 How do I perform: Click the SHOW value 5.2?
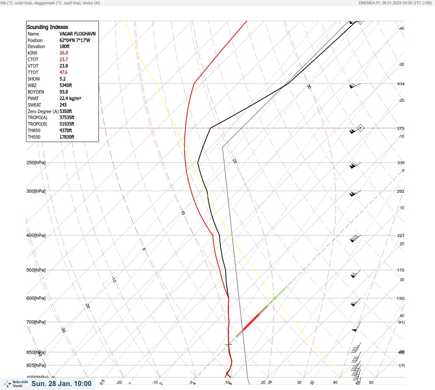(62, 79)
